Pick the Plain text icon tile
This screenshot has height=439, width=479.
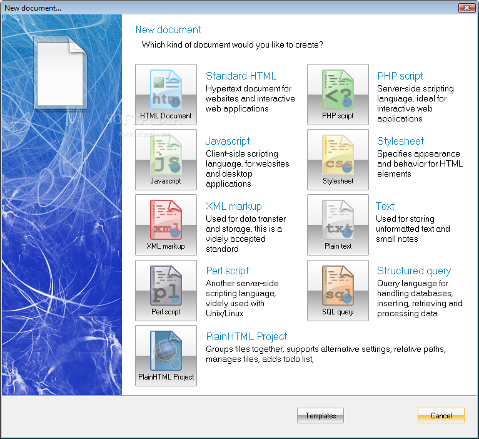coord(338,225)
